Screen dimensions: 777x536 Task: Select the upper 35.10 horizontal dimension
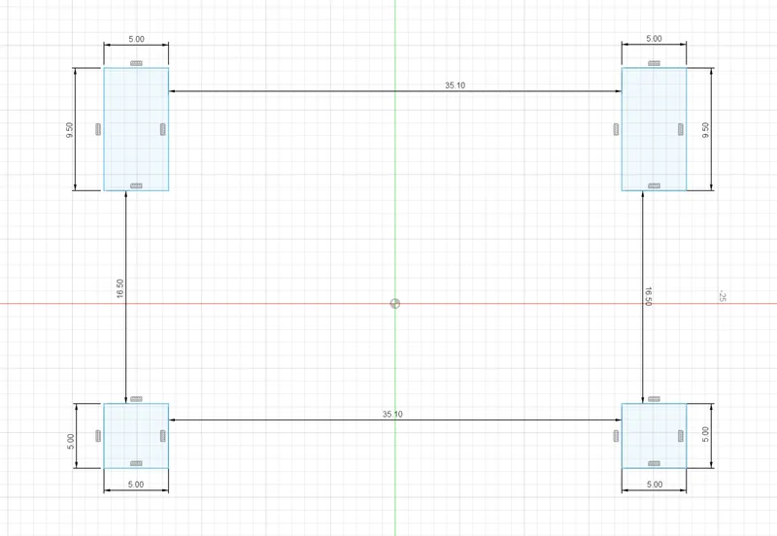coord(455,85)
